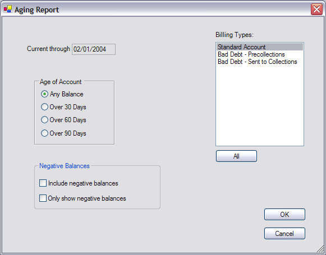Confirm the report with OK
The width and height of the screenshot is (326, 255).
[284, 214]
